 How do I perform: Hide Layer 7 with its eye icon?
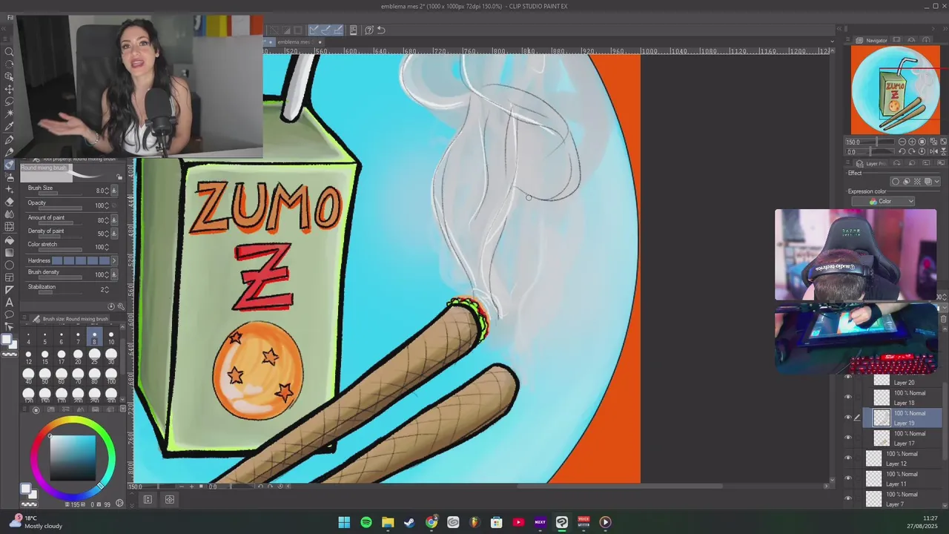click(x=848, y=498)
